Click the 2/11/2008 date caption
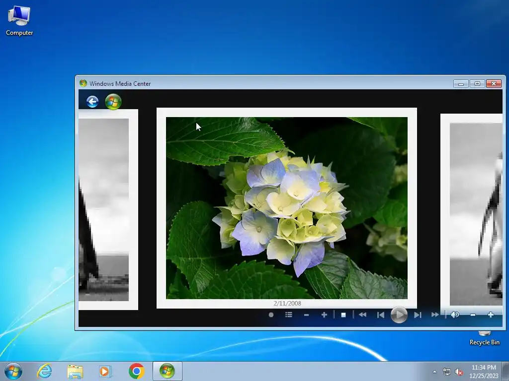Image resolution: width=509 pixels, height=381 pixels. [287, 304]
